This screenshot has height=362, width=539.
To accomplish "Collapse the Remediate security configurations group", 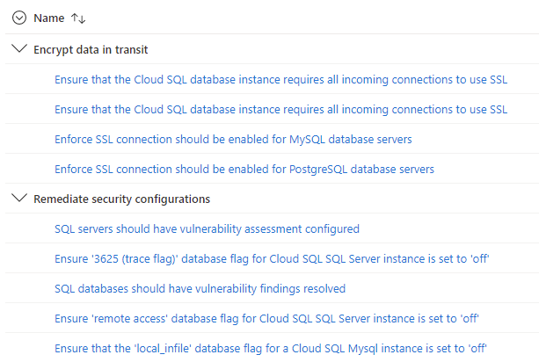I will (x=19, y=198).
